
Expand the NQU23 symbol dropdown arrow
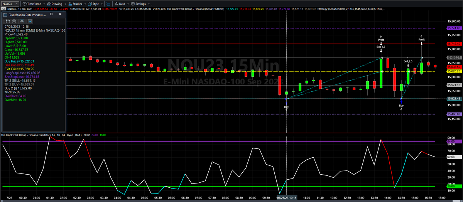click(x=17, y=4)
